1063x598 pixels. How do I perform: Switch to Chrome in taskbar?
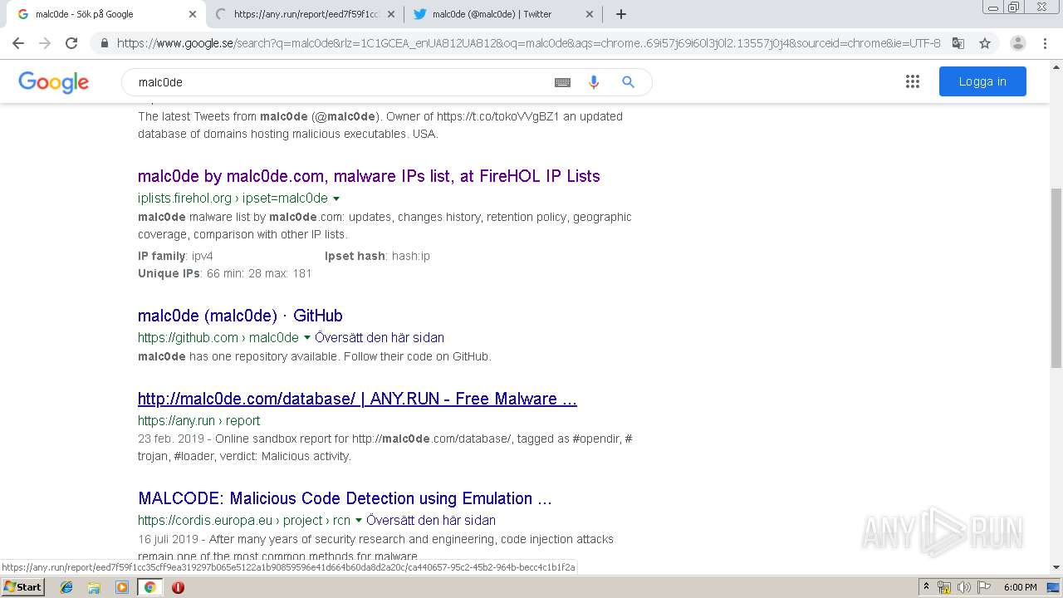pyautogui.click(x=149, y=587)
